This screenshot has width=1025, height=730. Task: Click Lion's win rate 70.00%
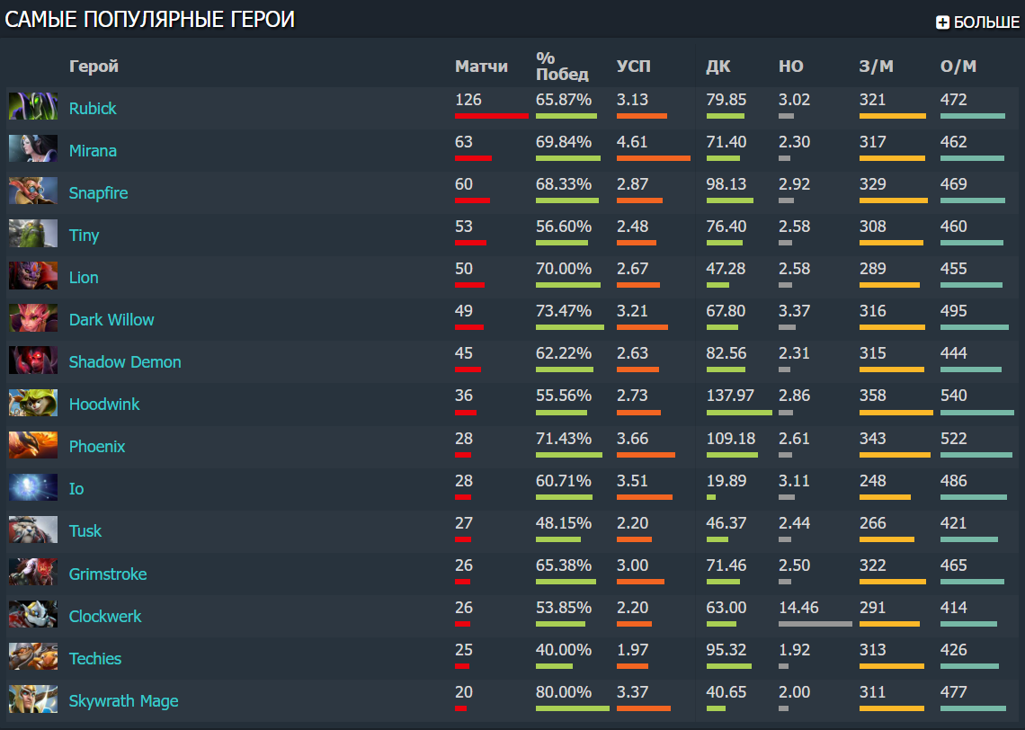(564, 269)
